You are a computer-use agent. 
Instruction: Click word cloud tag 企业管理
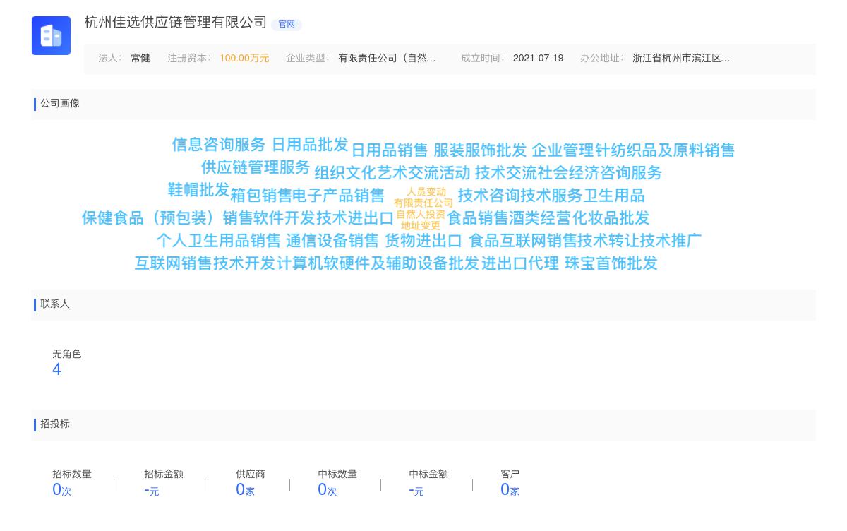click(x=563, y=150)
